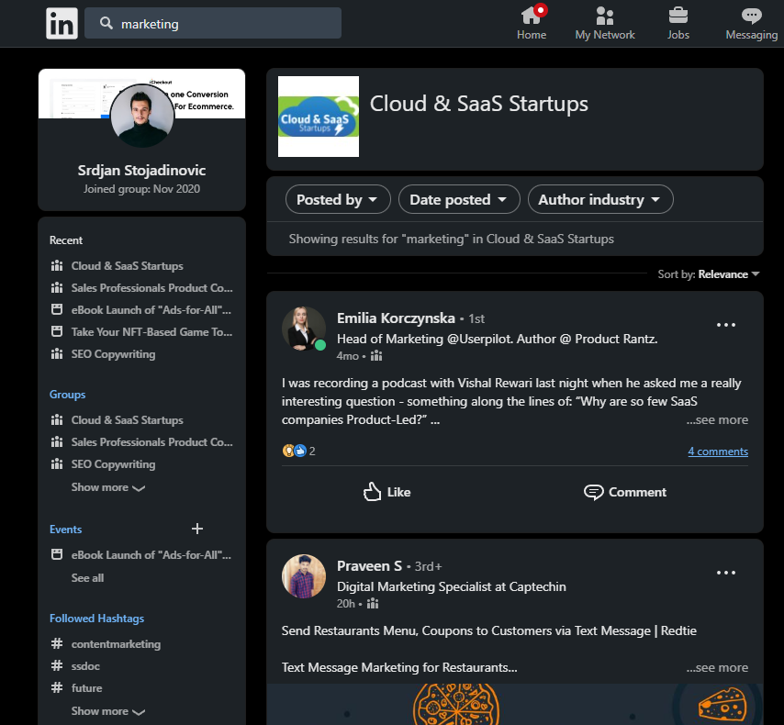Open Messaging in the top navigation
This screenshot has height=725, width=784.
[751, 23]
